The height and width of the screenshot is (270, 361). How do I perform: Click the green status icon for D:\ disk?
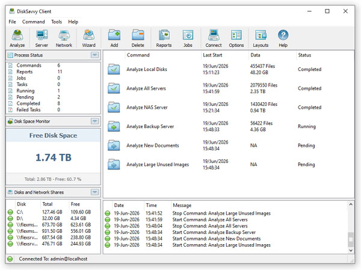10,218
